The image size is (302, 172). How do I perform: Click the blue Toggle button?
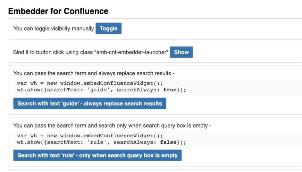point(108,28)
